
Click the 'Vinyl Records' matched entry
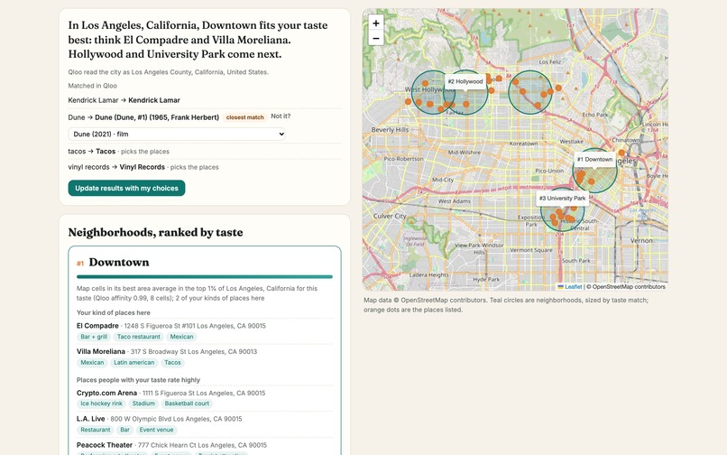pos(143,167)
